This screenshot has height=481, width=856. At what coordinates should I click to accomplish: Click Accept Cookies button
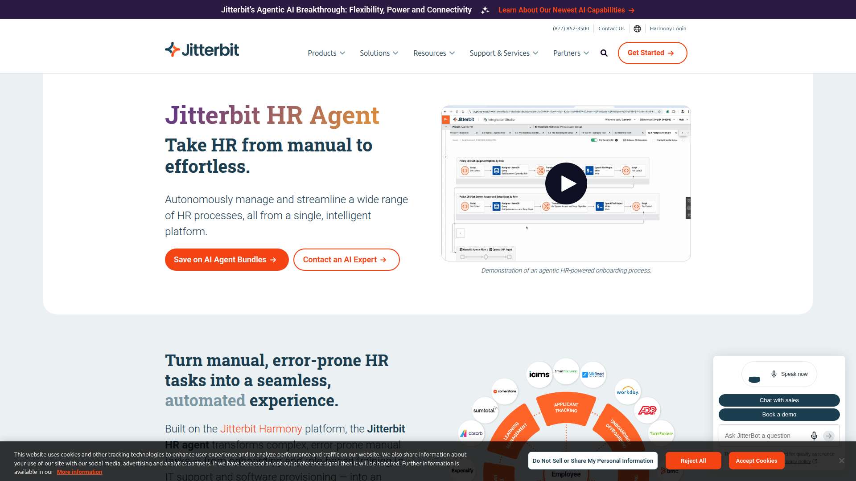pyautogui.click(x=756, y=461)
